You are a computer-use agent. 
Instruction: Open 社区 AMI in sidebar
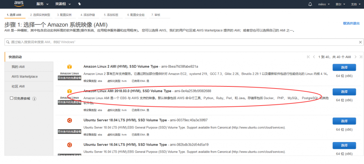[x=29, y=86]
